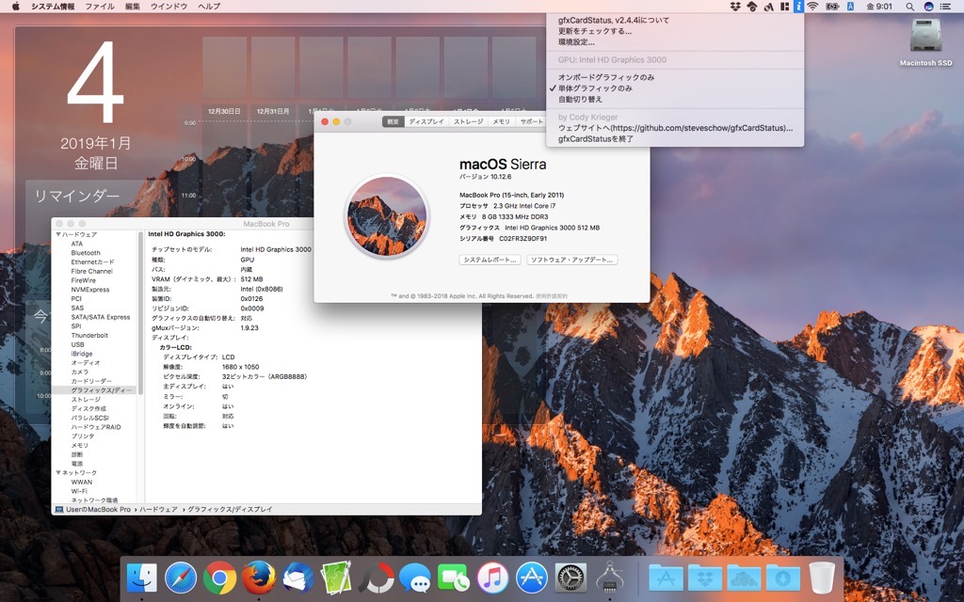
Task: Open the ウインドウ menu
Action: click(169, 7)
